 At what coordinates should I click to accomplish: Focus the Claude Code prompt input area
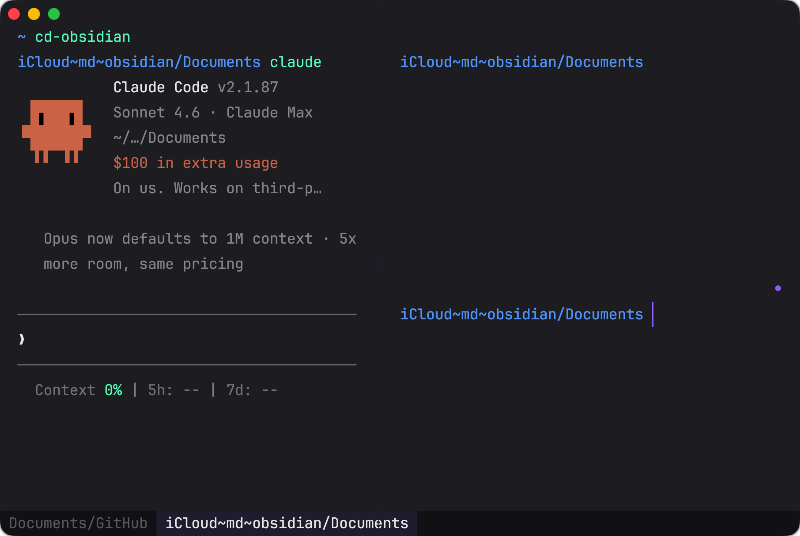point(187,339)
